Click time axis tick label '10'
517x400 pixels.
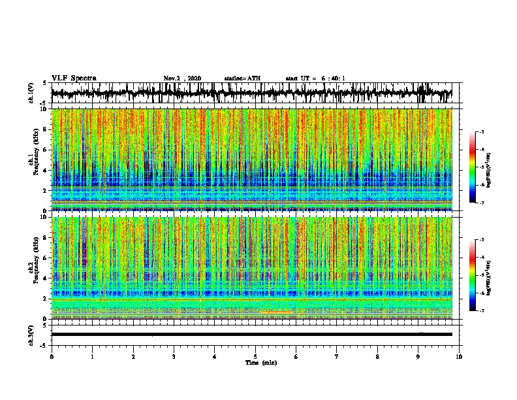click(x=459, y=357)
